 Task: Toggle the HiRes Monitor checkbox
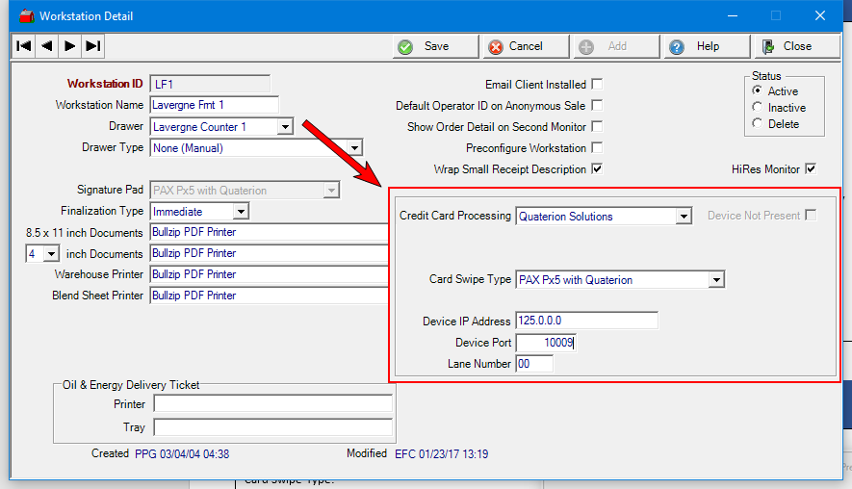point(811,169)
